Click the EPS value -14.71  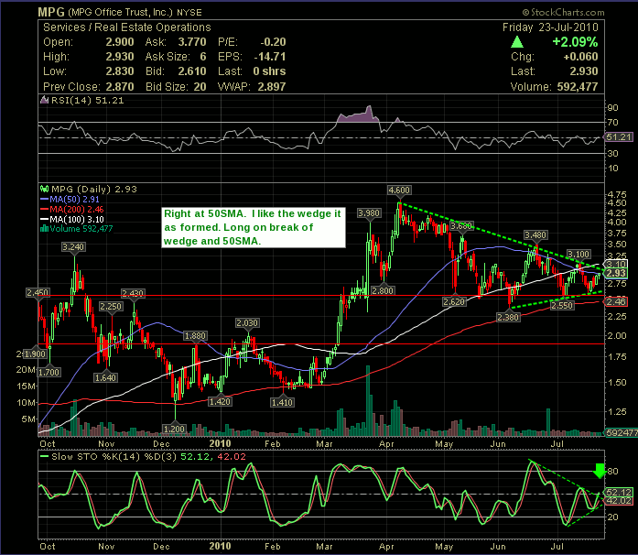(270, 57)
